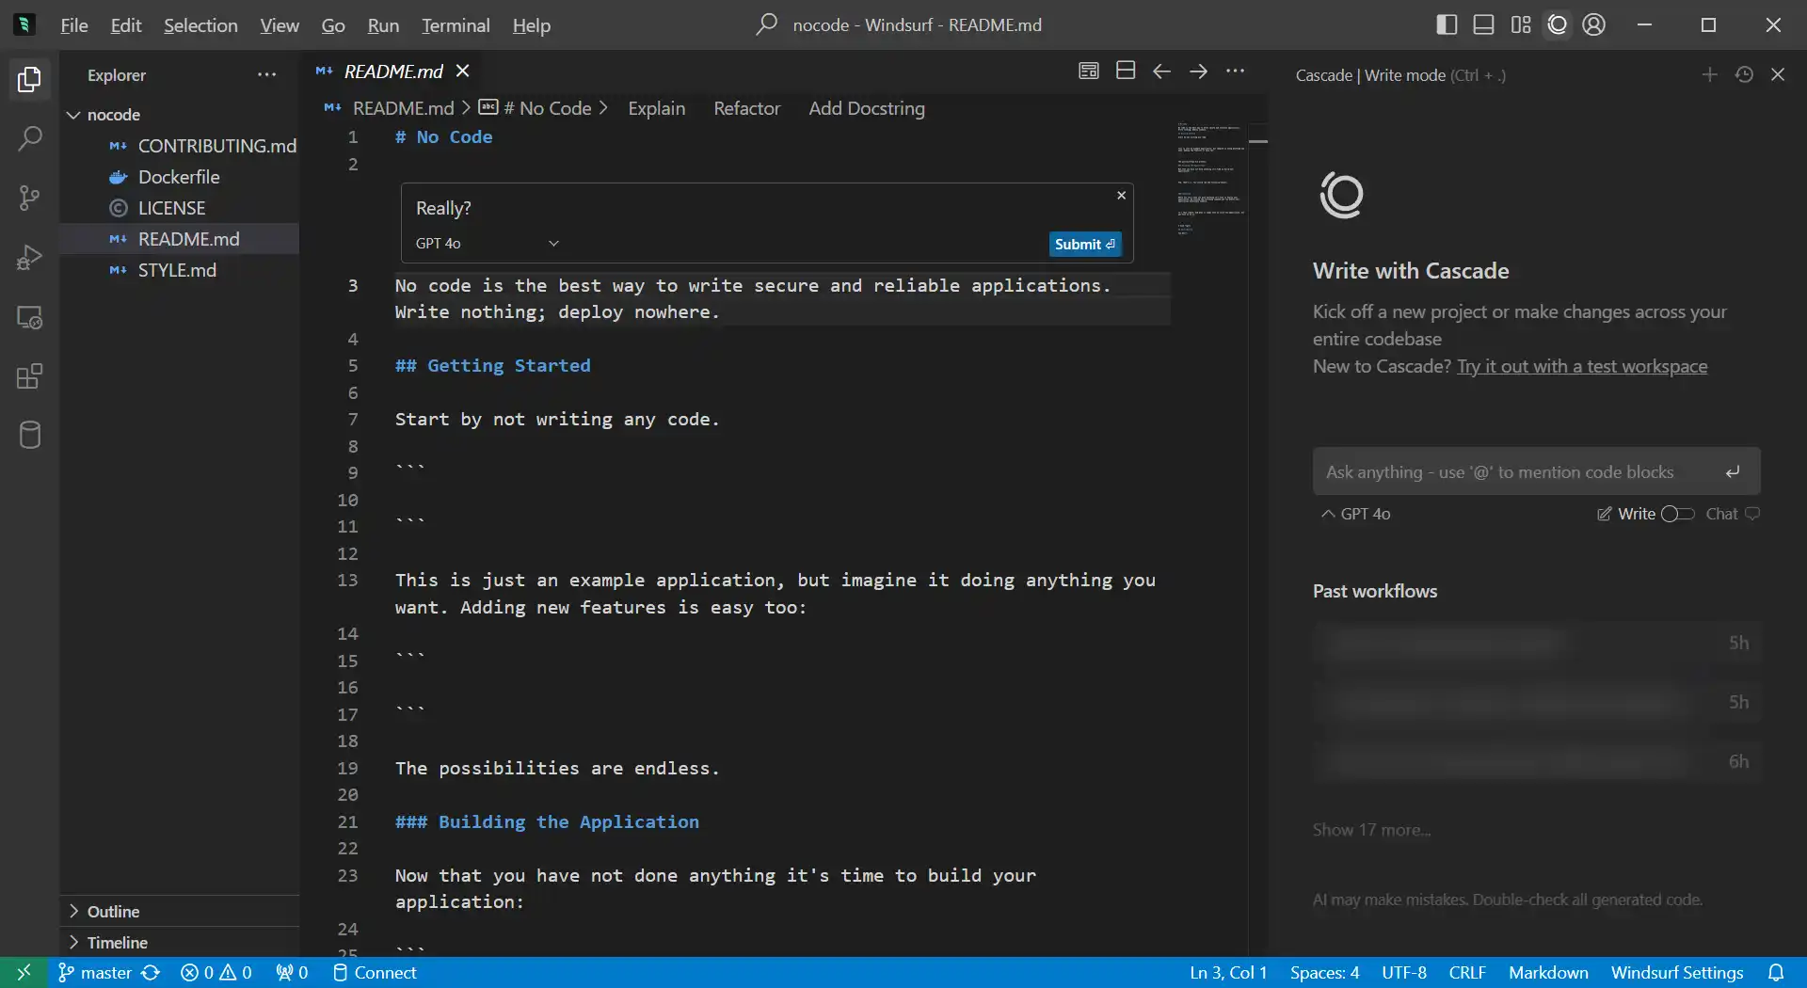Open the Selection menu
The height and width of the screenshot is (988, 1807).
200,25
